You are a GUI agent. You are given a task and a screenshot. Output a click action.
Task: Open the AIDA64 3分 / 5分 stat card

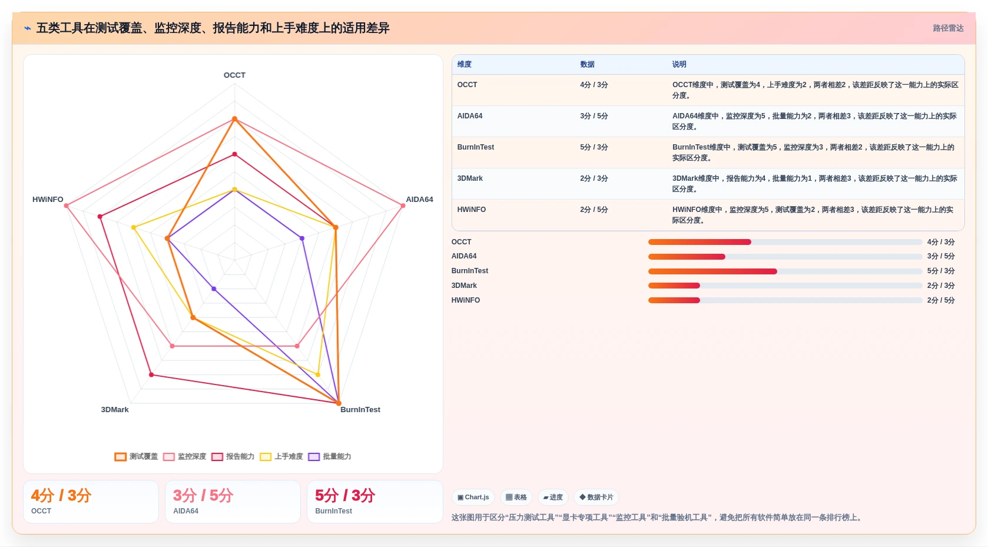tap(233, 502)
